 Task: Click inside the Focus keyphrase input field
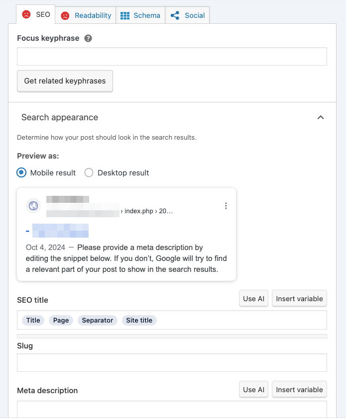tap(172, 56)
